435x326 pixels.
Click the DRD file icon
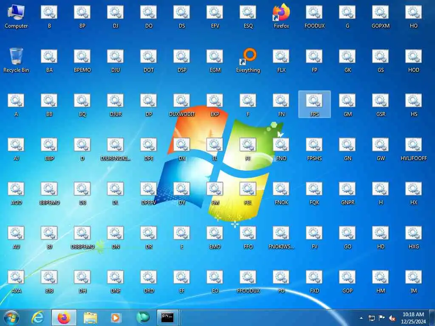pos(149,281)
